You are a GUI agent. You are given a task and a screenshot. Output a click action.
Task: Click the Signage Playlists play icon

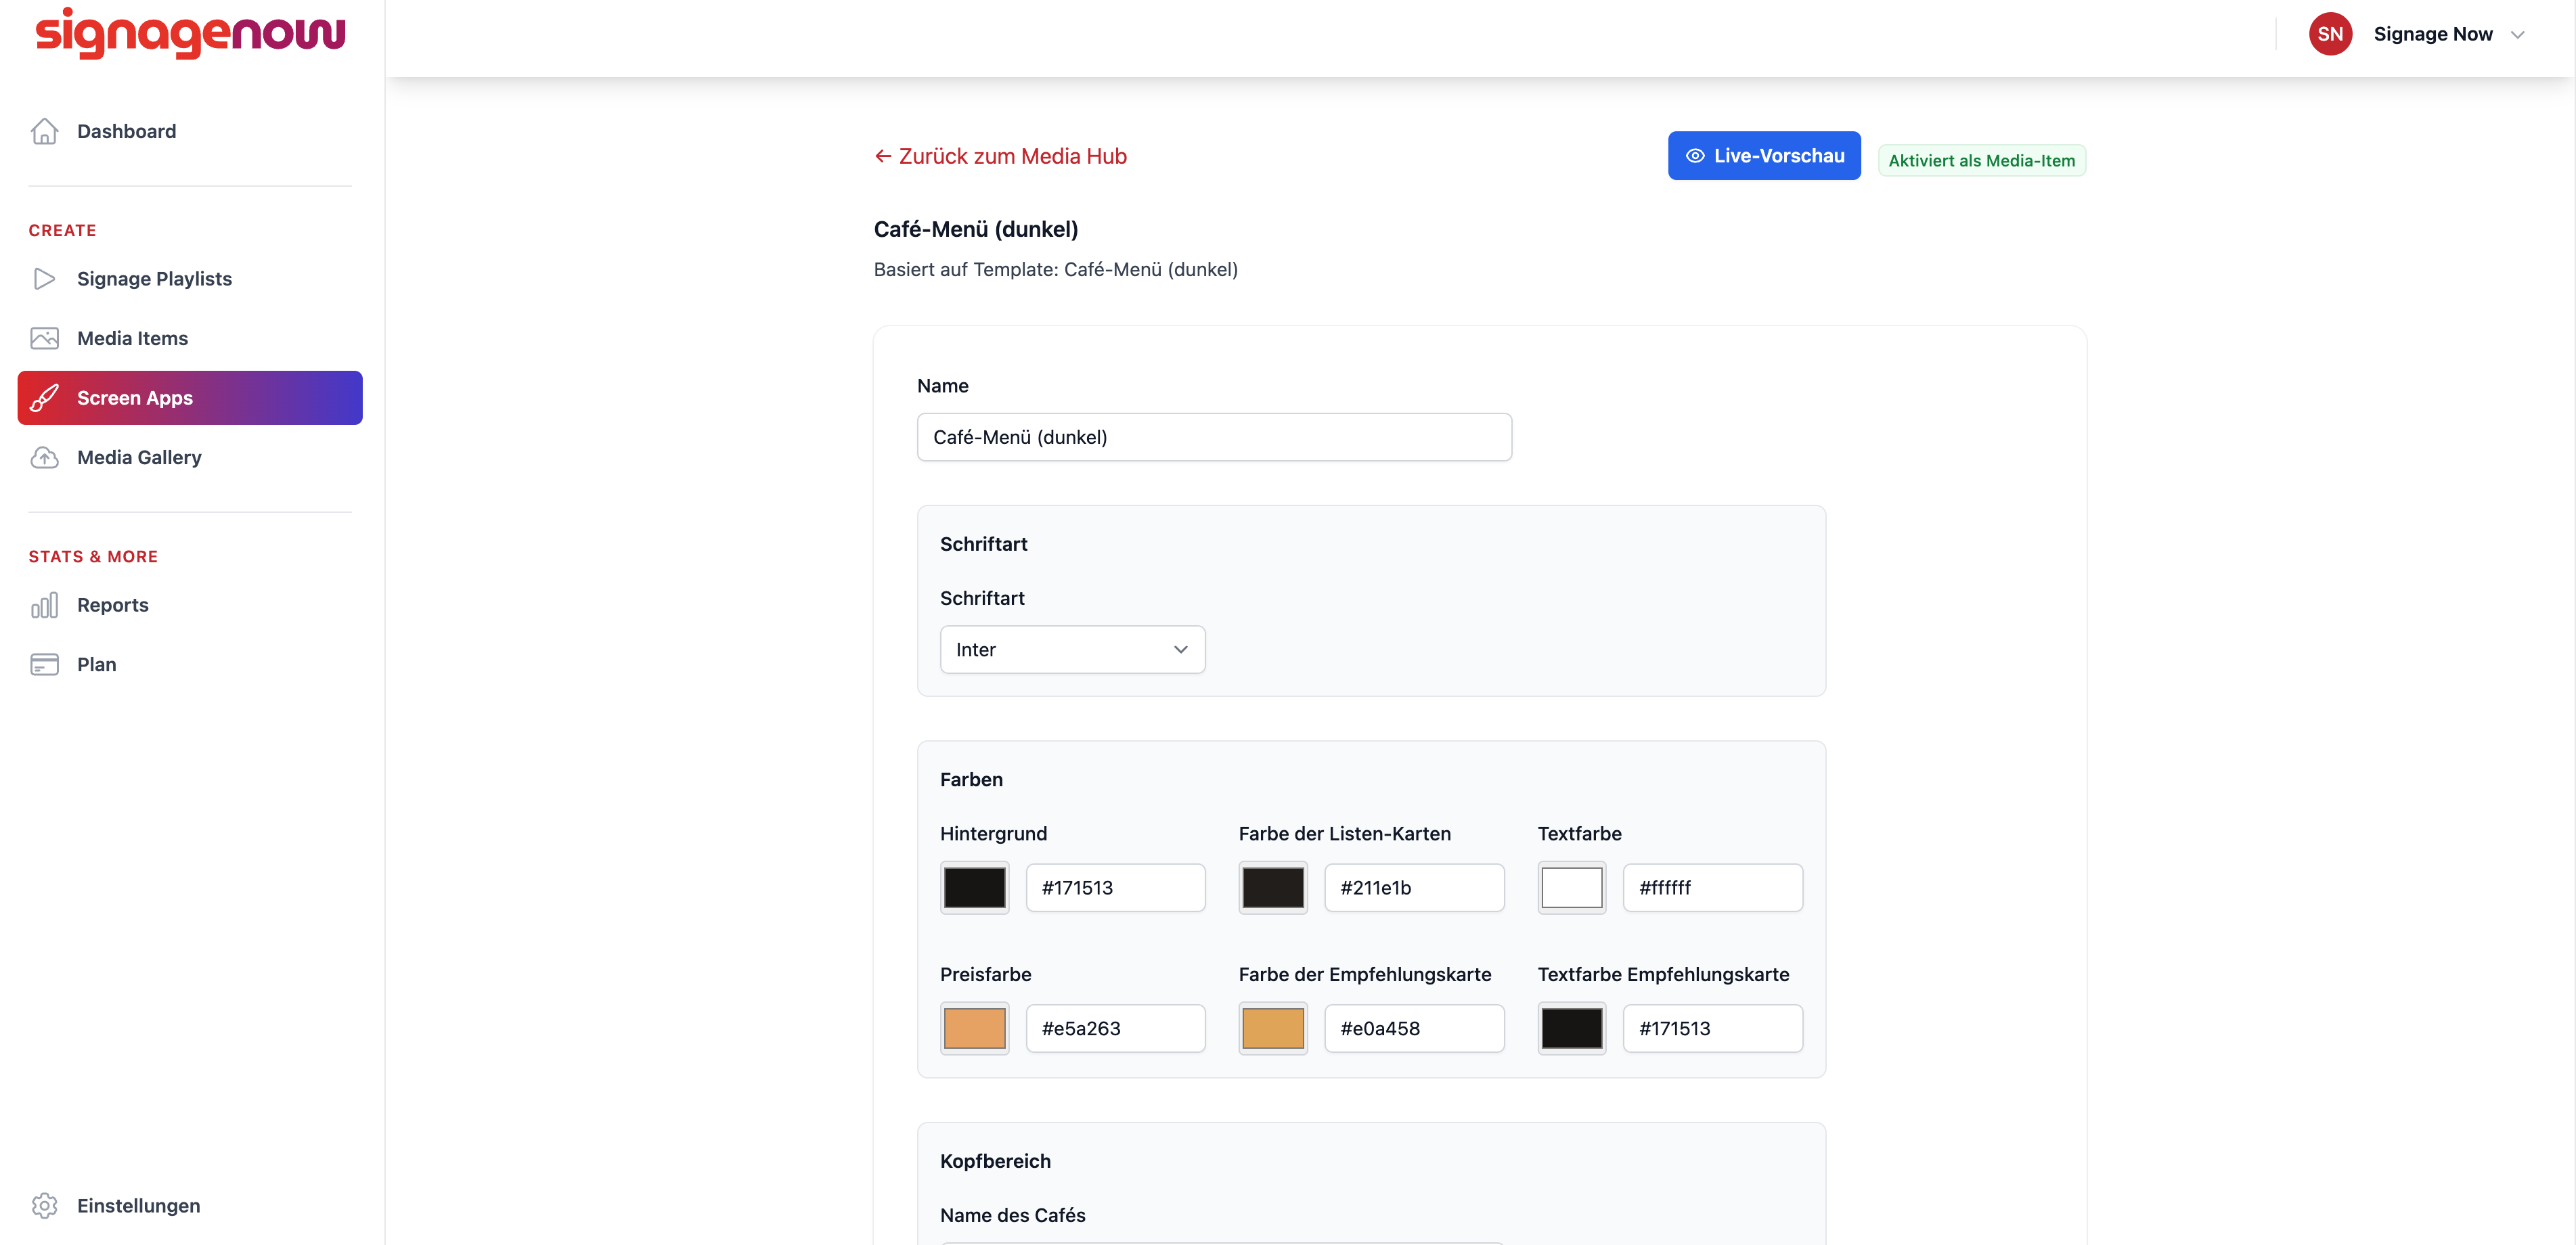(44, 279)
